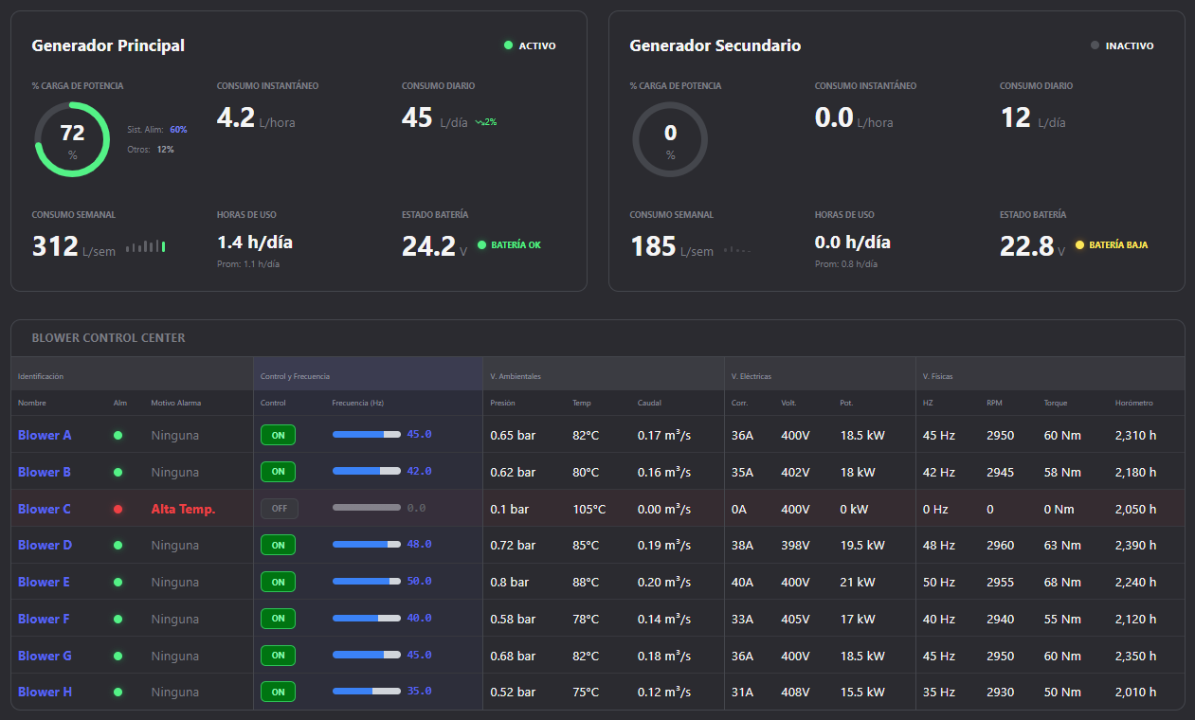Switch on Blower C using OFF toggle
Image resolution: width=1195 pixels, height=720 pixels.
pos(279,509)
